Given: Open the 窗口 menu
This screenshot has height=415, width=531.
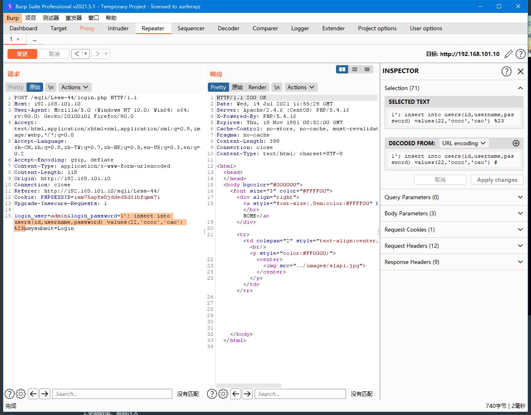Looking at the screenshot, I should tap(94, 18).
